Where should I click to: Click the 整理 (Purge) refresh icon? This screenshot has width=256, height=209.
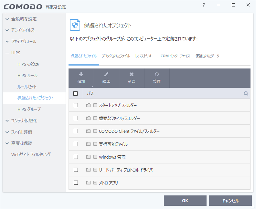point(157,75)
